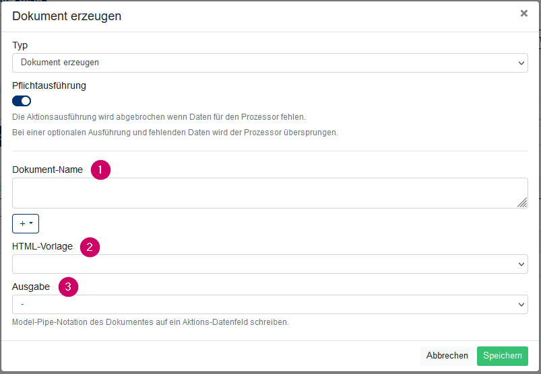Open the plus placeholder dropdown button
The image size is (541, 374).
coord(26,223)
